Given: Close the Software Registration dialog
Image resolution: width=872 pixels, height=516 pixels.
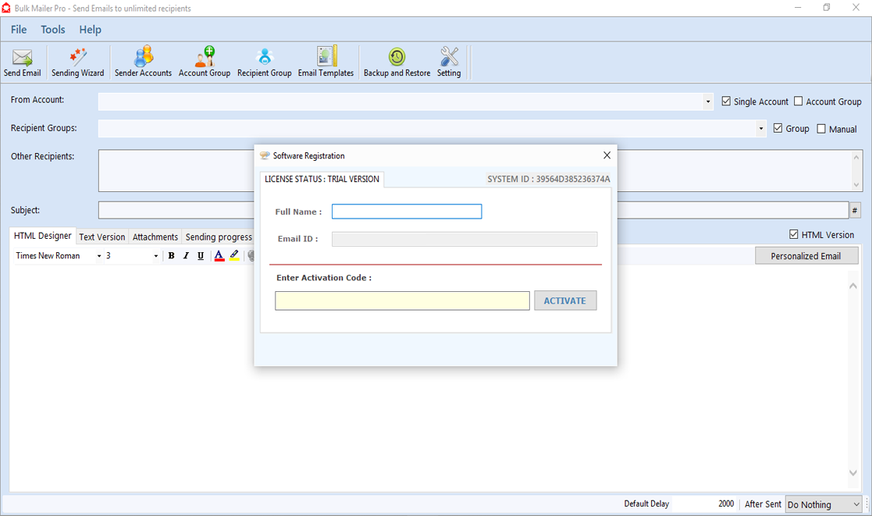Looking at the screenshot, I should point(607,155).
